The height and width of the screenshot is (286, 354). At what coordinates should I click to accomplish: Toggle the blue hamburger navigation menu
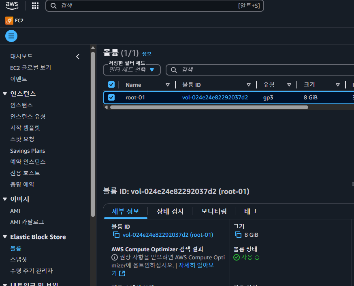11,36
